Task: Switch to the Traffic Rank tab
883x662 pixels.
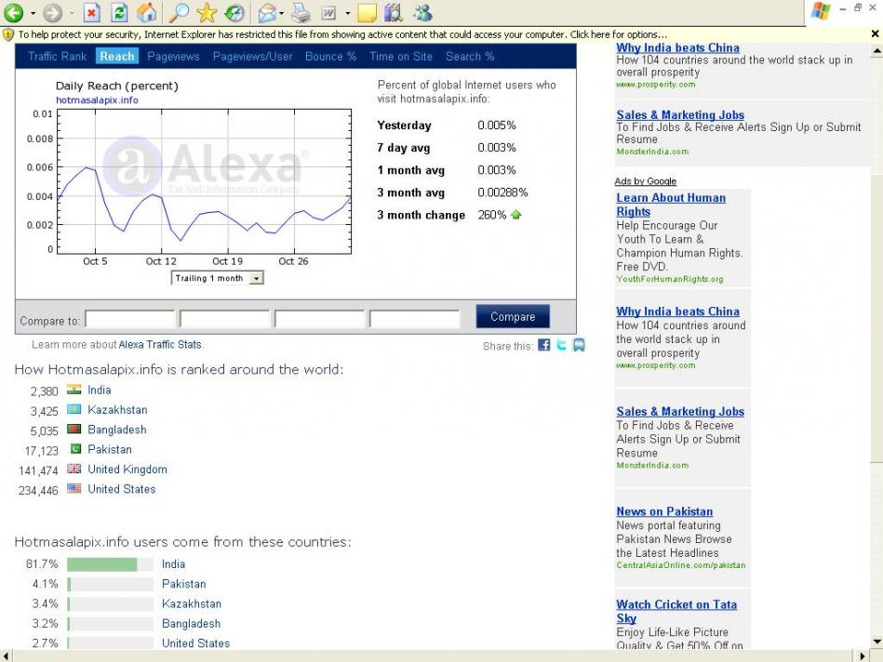Action: tap(58, 57)
